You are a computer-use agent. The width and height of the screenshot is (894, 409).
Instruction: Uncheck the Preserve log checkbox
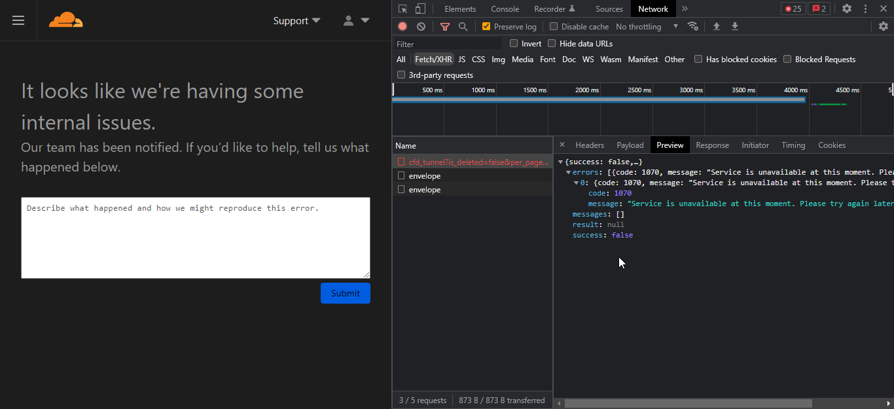click(486, 26)
